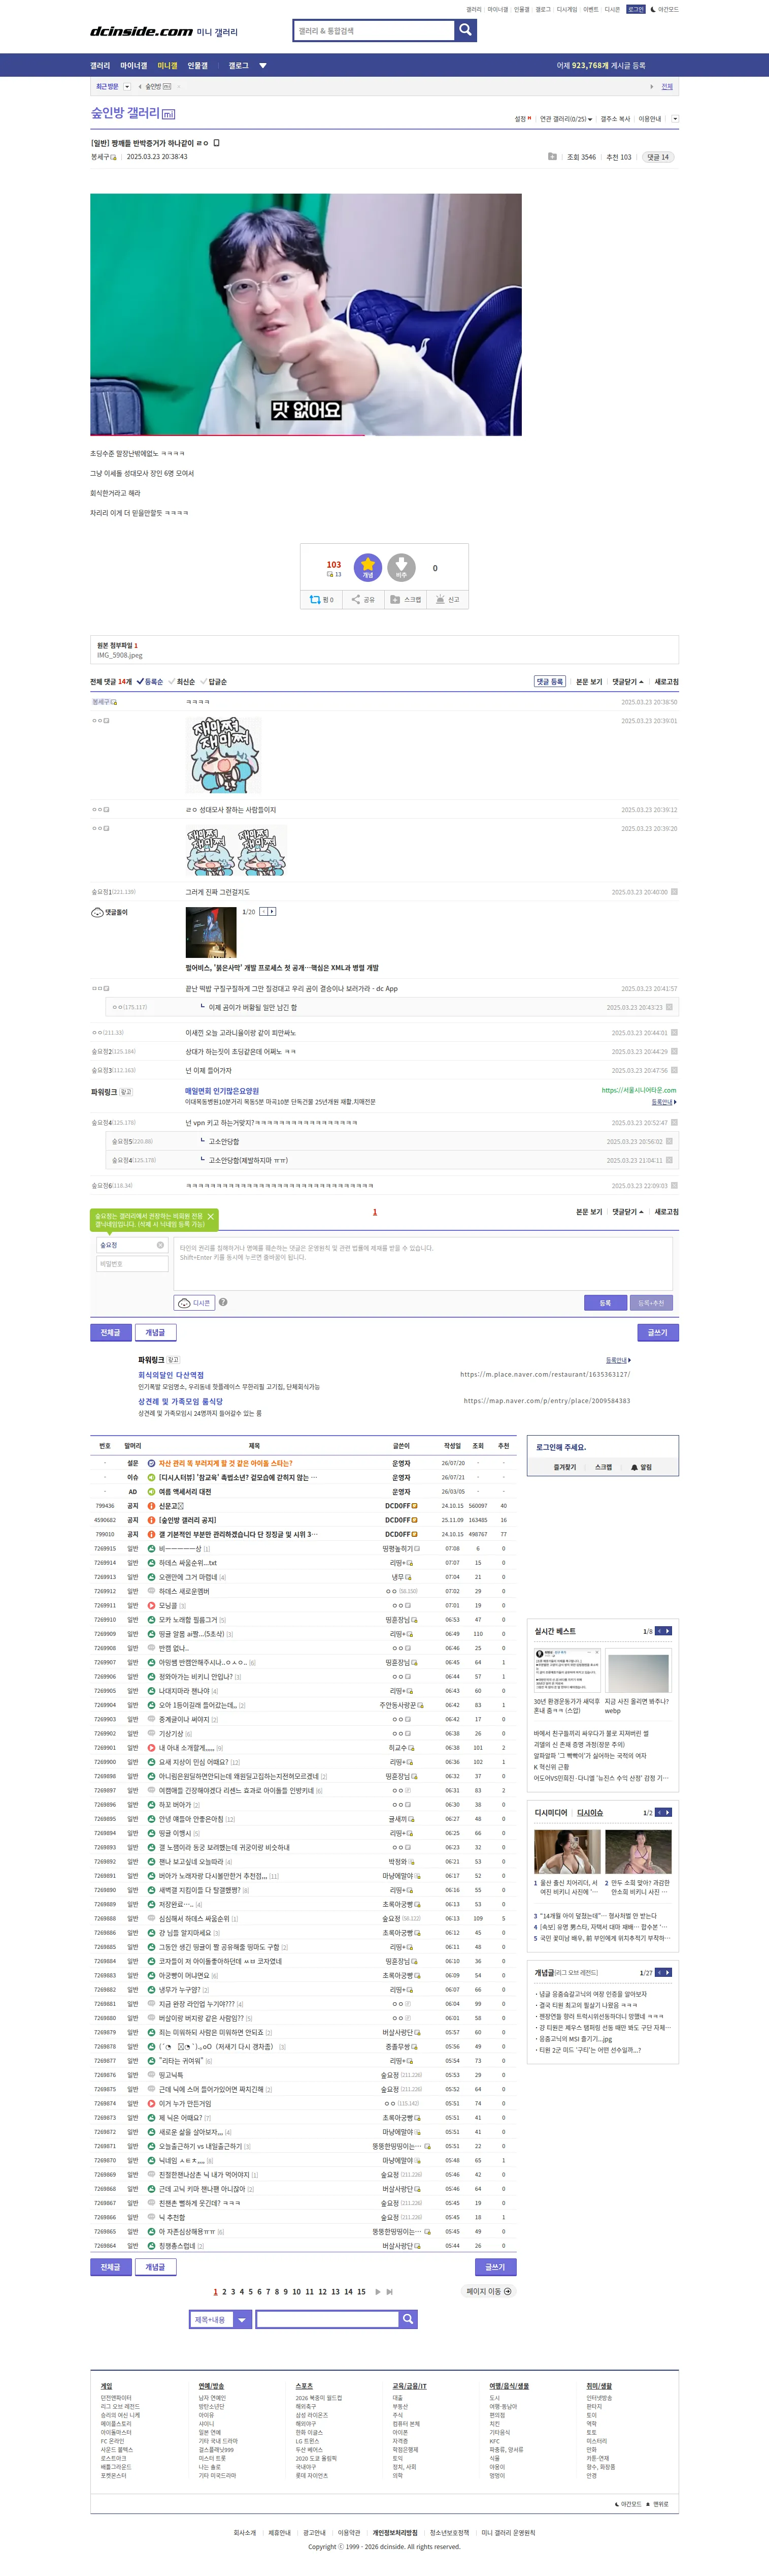Click the 신고 report siren icon
This screenshot has height=2576, width=769.
point(447,599)
